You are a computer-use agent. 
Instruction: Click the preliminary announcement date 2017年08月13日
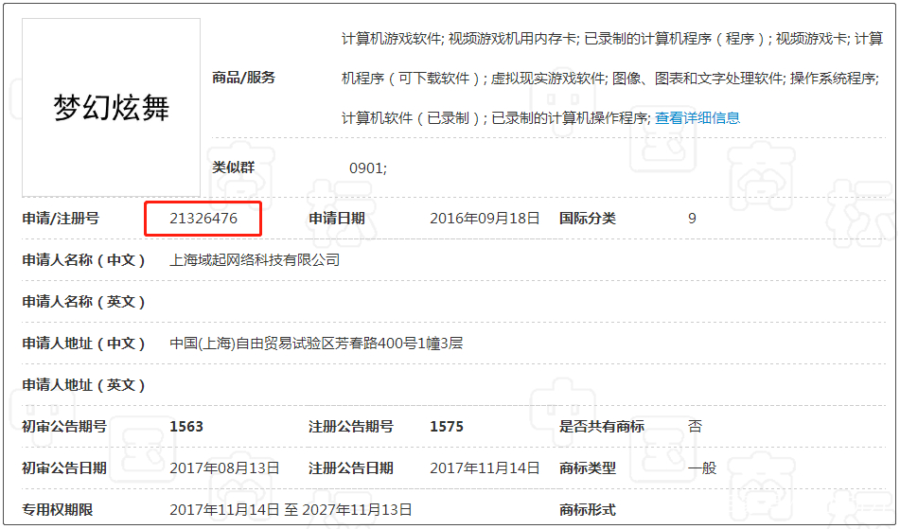[x=224, y=468]
